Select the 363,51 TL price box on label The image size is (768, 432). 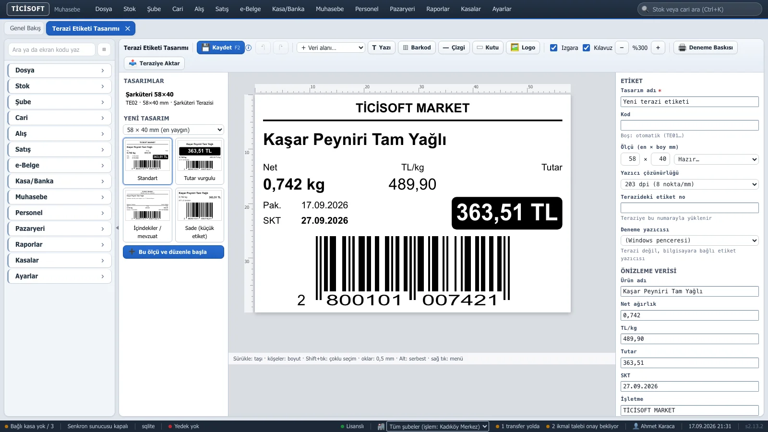(x=507, y=213)
